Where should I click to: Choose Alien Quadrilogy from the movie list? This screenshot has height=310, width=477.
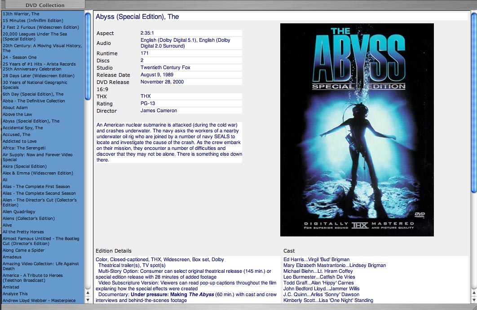(19, 212)
